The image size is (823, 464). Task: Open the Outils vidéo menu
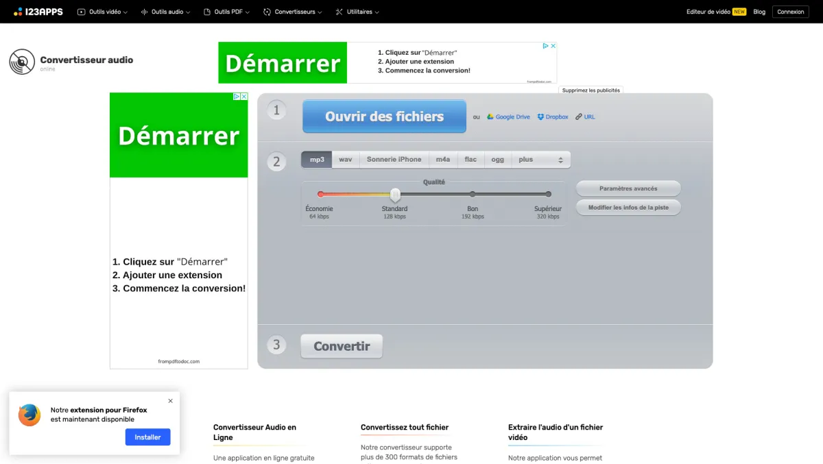pyautogui.click(x=102, y=12)
